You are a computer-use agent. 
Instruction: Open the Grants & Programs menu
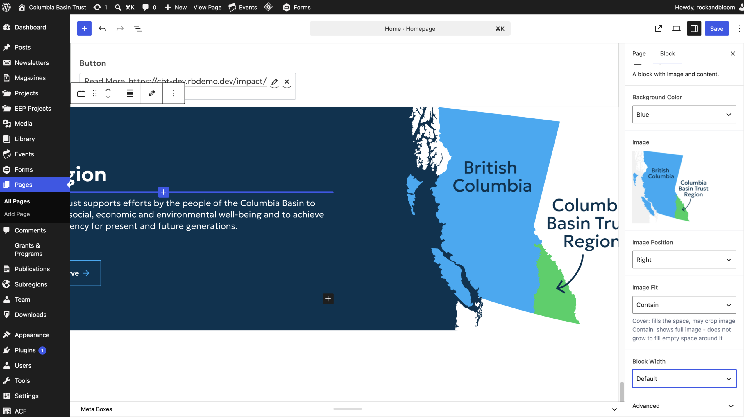coord(28,250)
